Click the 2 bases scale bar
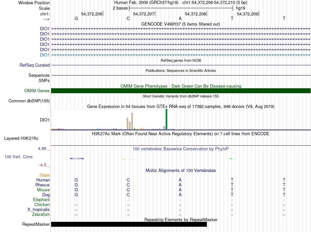The height and width of the screenshot is (232, 311). pos(181,8)
